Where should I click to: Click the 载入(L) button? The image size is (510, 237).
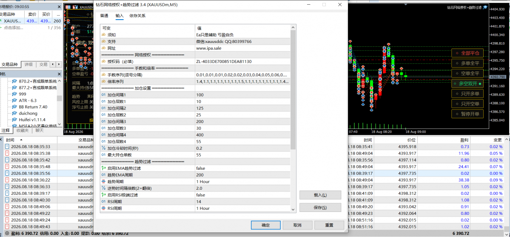(x=320, y=195)
